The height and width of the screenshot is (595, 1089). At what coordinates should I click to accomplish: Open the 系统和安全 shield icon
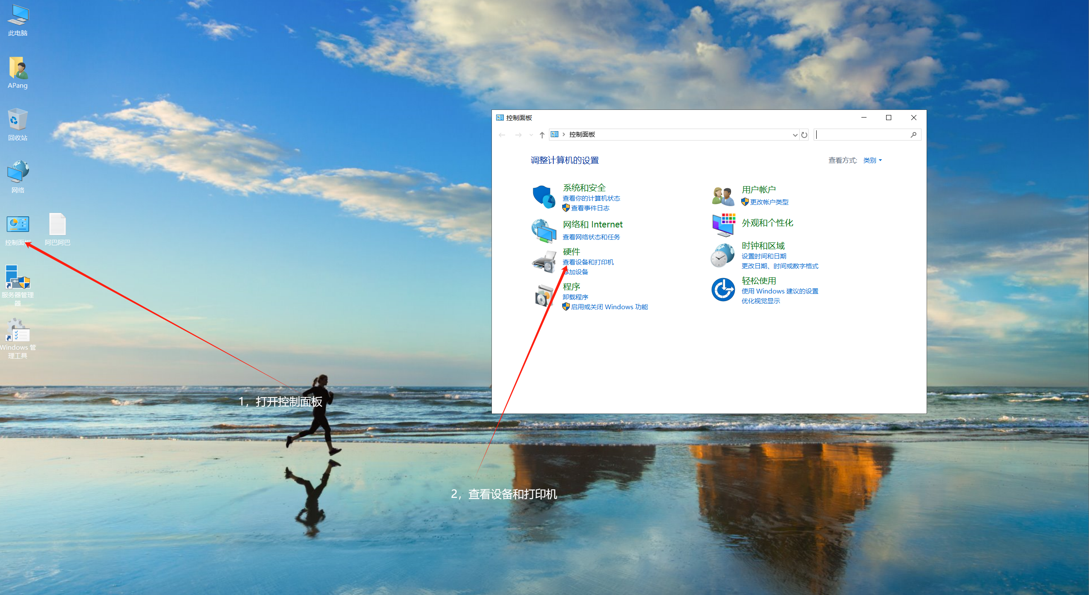[x=543, y=196]
